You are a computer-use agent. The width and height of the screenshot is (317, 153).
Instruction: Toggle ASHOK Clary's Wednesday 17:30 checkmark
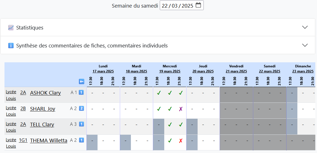[x=159, y=93]
